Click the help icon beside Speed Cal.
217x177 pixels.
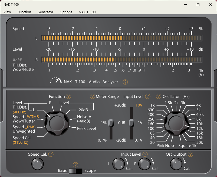[51, 154]
